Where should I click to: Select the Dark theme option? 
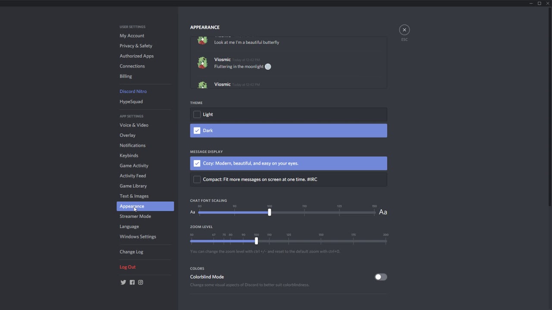[289, 130]
